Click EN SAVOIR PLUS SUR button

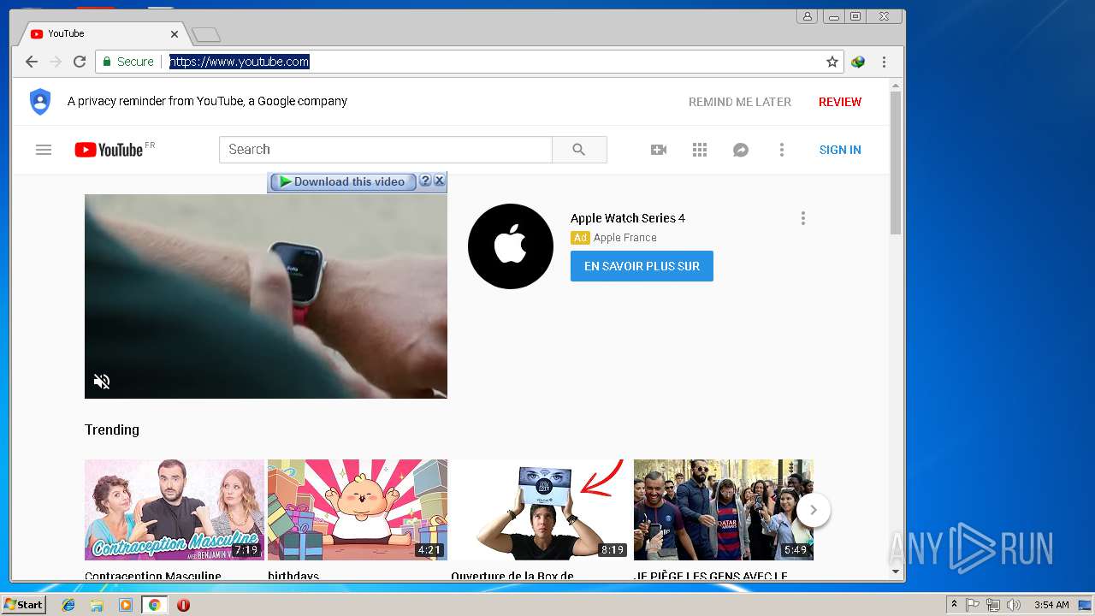coord(642,266)
